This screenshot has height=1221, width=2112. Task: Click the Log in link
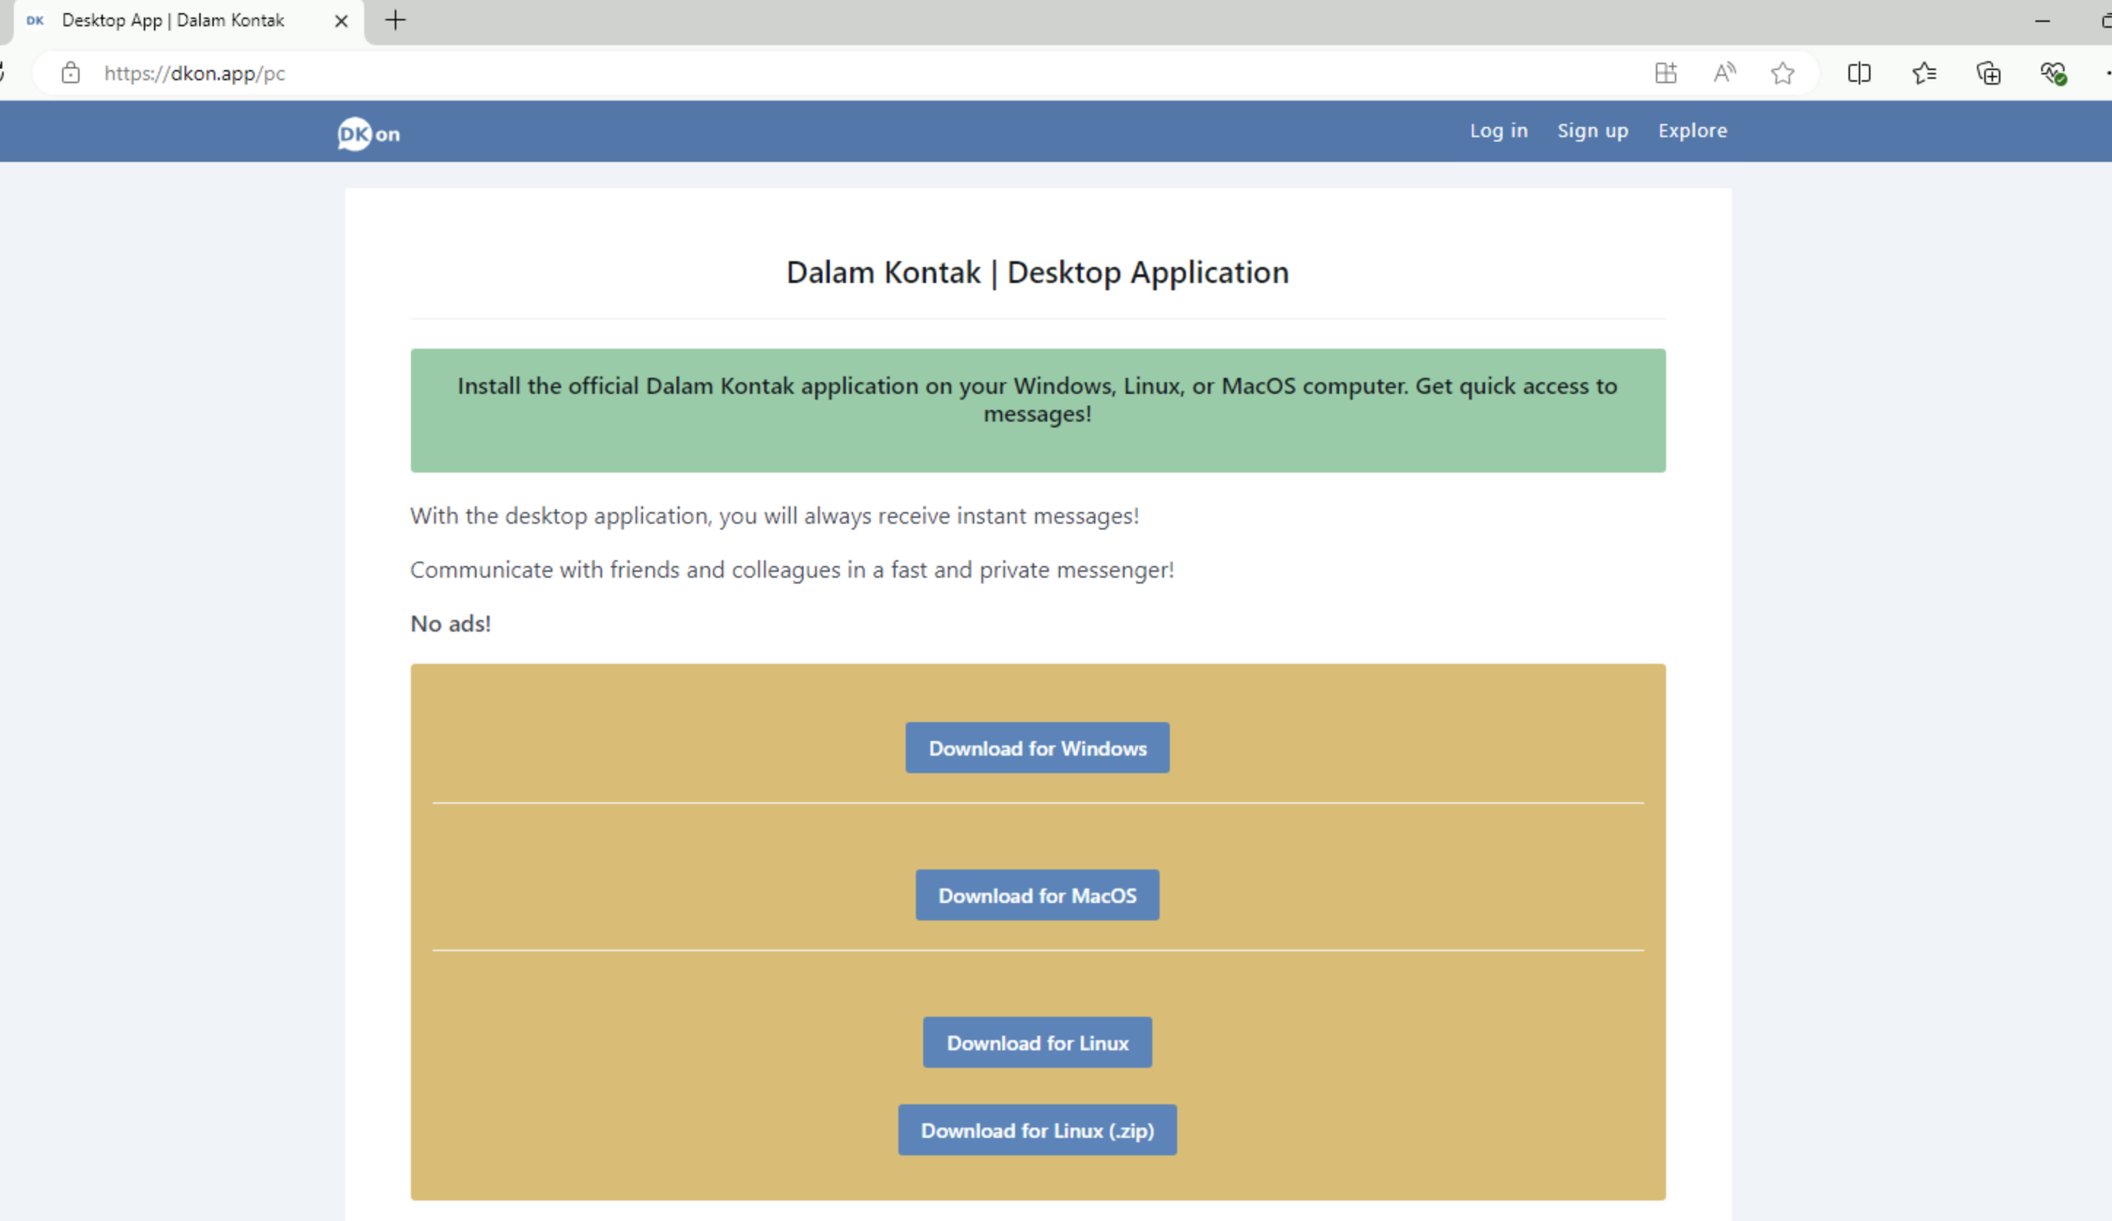coord(1498,131)
